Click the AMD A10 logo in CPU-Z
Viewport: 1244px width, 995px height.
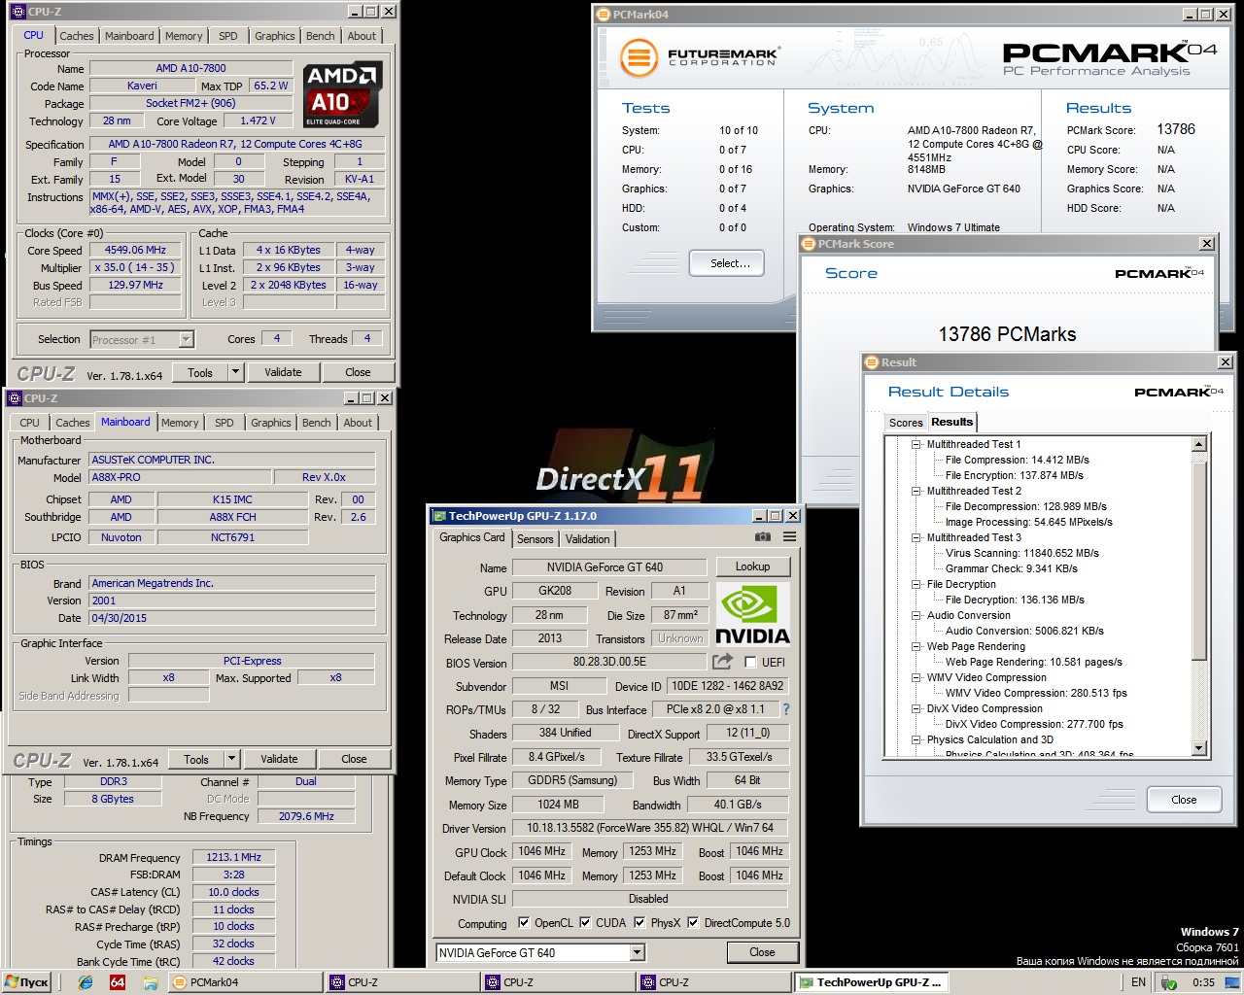(343, 95)
